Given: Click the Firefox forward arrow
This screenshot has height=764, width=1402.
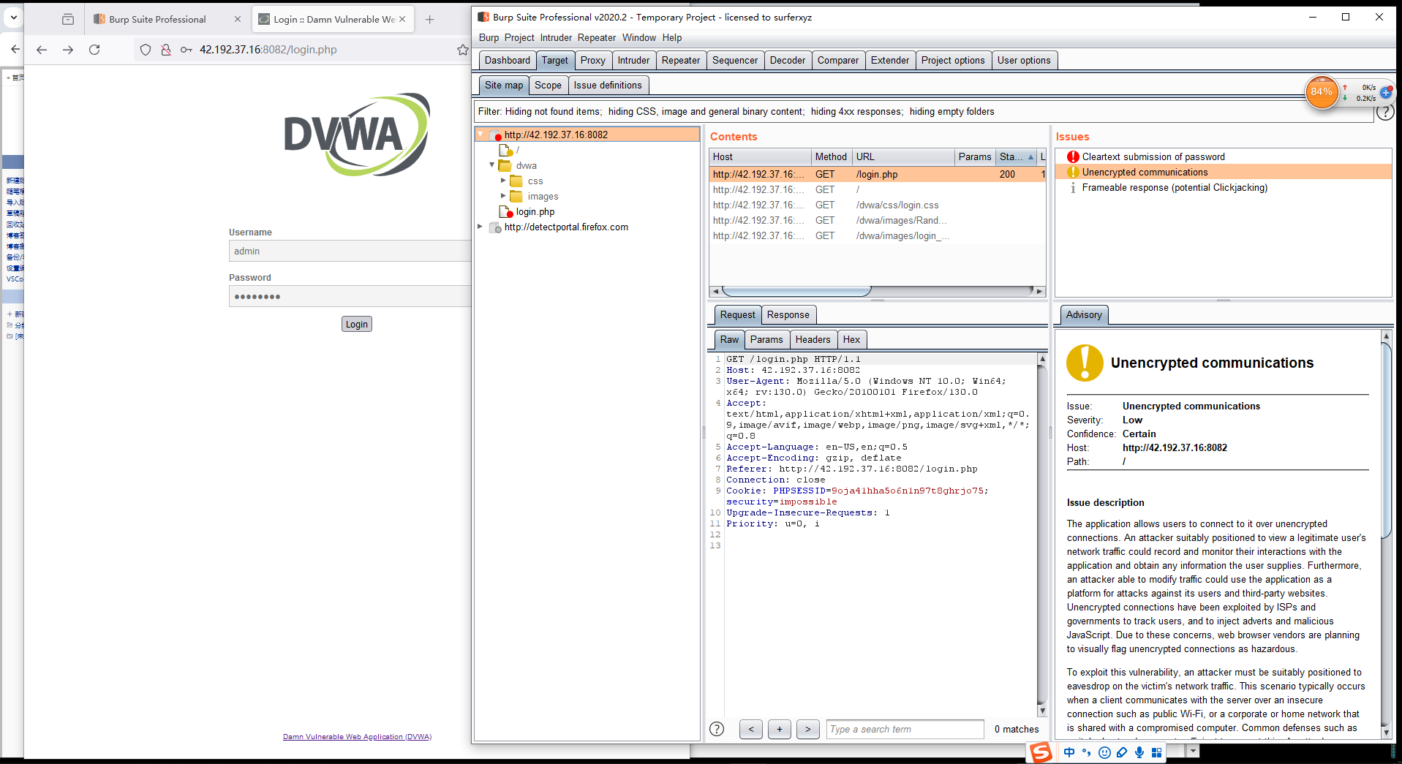Looking at the screenshot, I should [68, 50].
